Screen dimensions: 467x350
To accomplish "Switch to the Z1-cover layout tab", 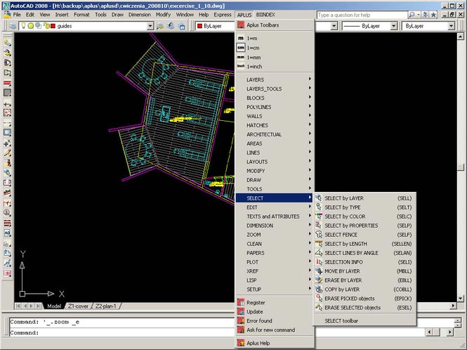I will (78, 306).
